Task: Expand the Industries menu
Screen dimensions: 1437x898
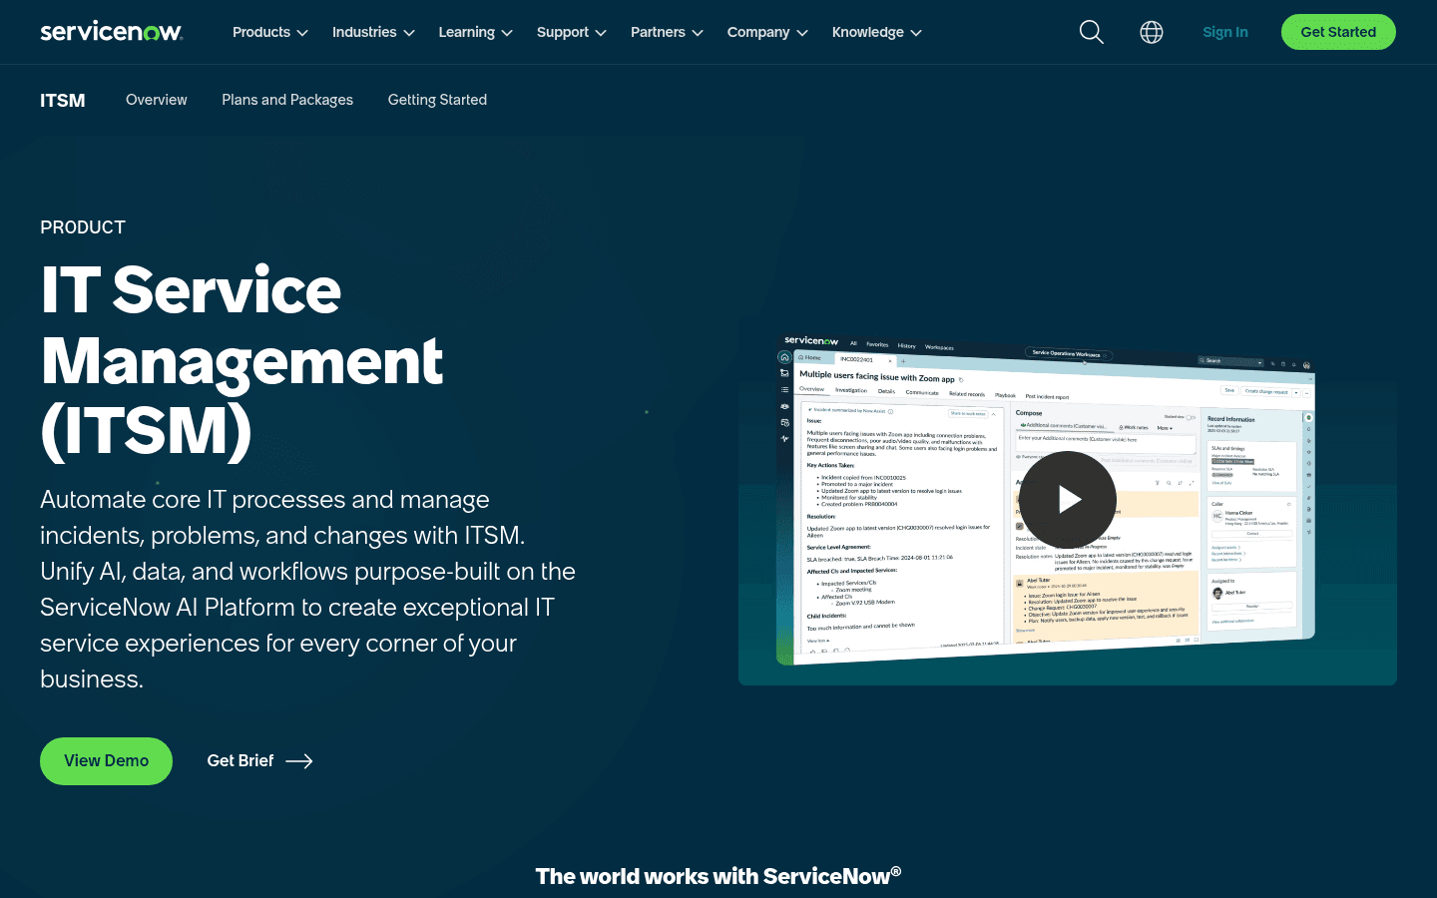Action: tap(373, 32)
